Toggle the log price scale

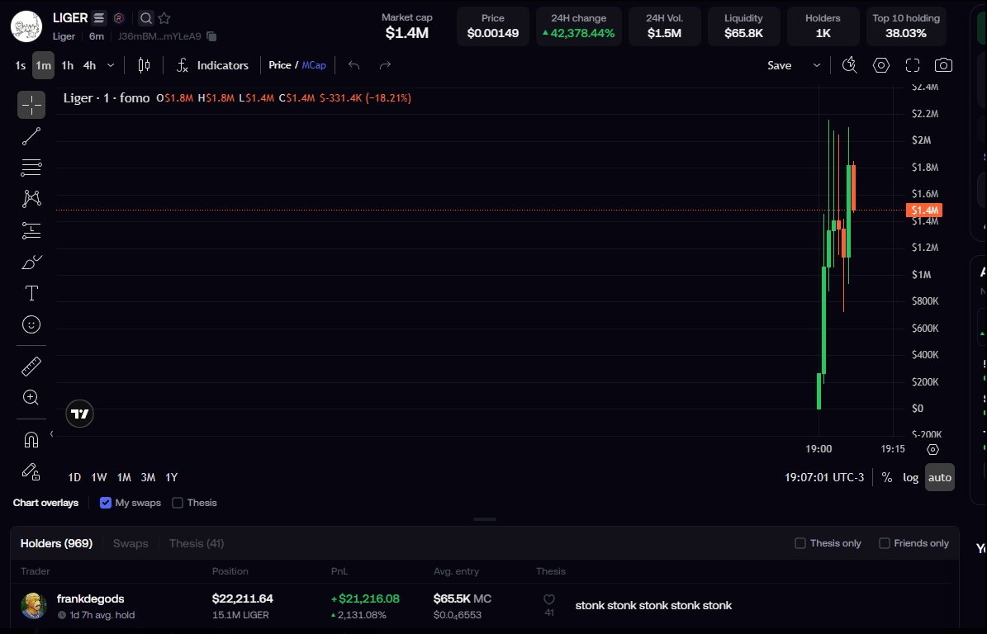point(910,477)
